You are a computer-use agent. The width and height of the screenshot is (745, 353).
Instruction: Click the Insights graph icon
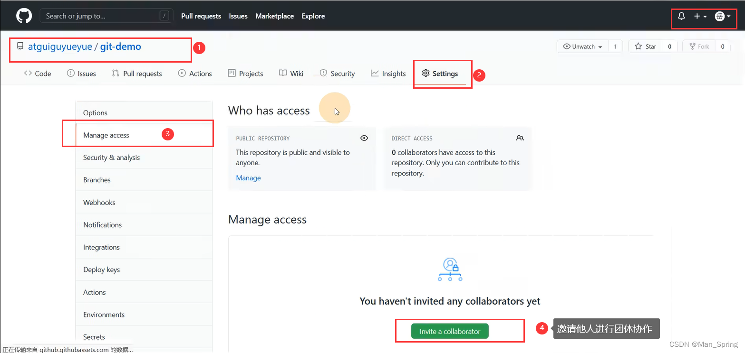click(375, 73)
